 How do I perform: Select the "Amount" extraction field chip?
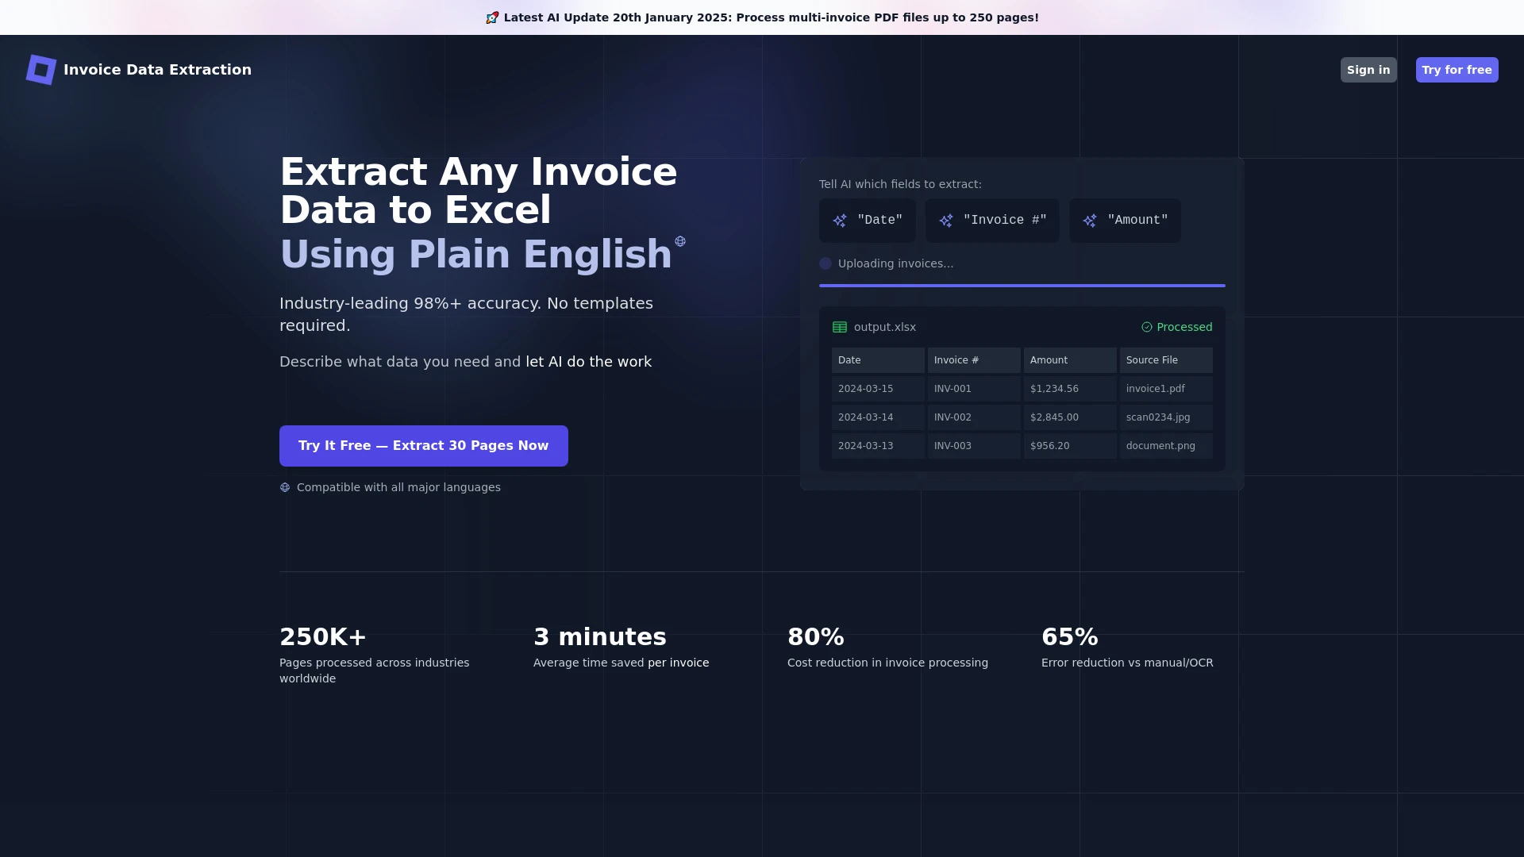(x=1125, y=221)
